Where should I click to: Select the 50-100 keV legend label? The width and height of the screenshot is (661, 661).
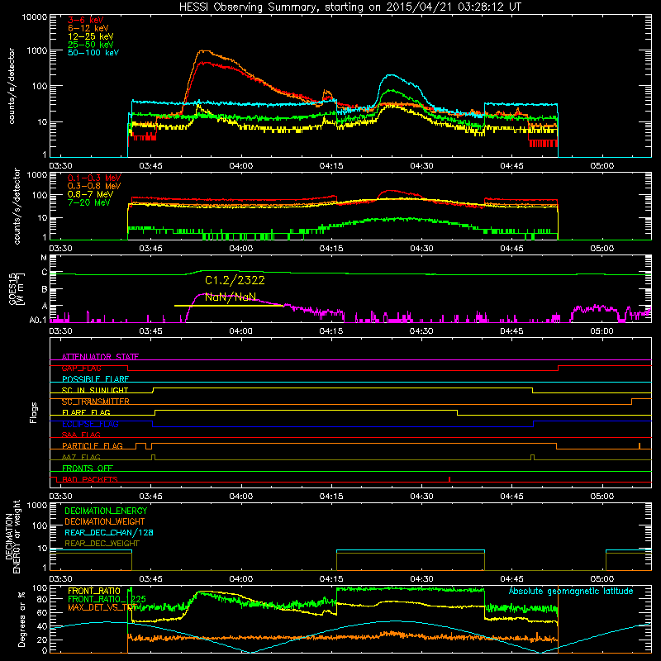click(93, 53)
